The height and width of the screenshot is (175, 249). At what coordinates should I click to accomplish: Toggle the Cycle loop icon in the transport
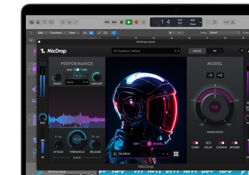coord(144,22)
